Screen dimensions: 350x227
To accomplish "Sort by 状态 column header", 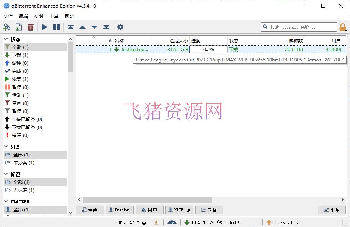I will (x=247, y=40).
